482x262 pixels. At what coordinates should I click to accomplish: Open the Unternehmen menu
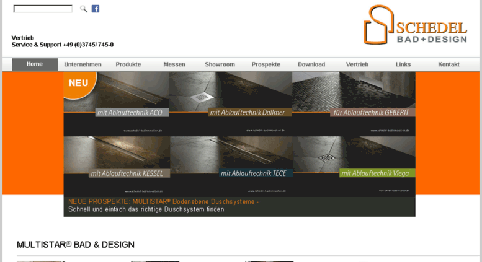[83, 64]
